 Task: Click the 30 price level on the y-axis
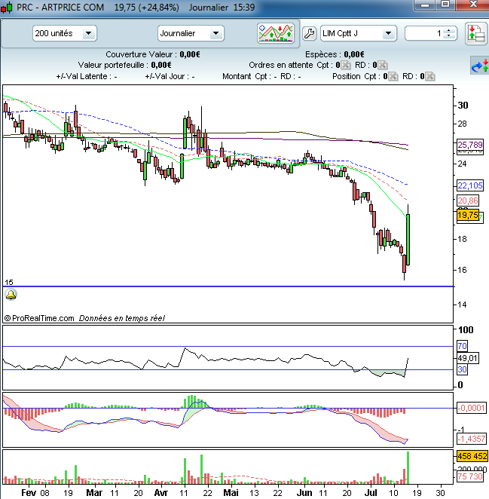coord(463,106)
